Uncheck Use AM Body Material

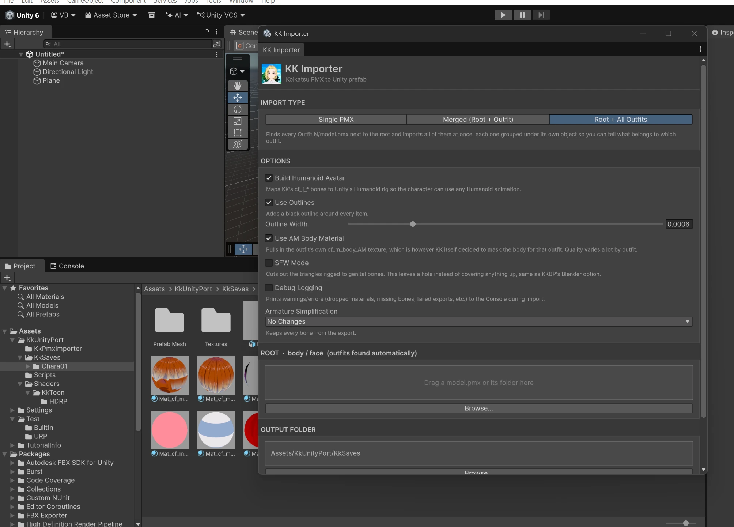click(x=269, y=238)
